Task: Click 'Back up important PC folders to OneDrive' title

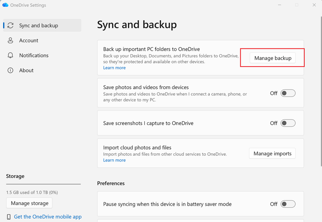Action: [x=152, y=49]
